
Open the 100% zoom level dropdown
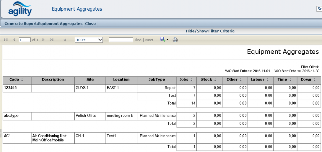coord(89,40)
